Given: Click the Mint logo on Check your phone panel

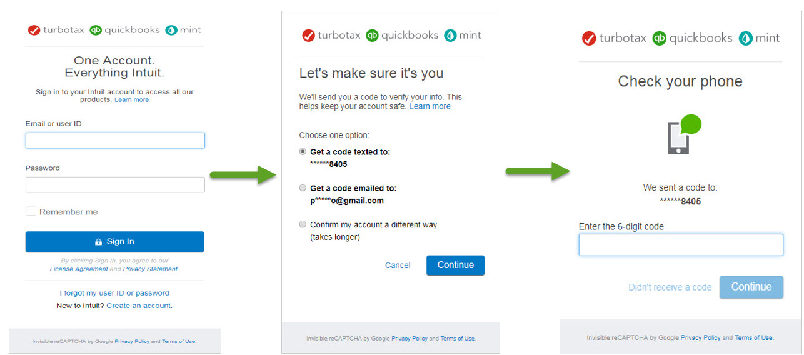Looking at the screenshot, I should pyautogui.click(x=745, y=39).
